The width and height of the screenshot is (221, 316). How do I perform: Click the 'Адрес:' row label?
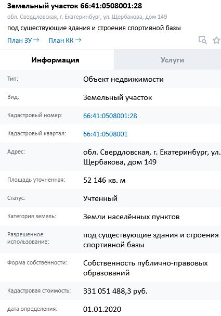pyautogui.click(x=16, y=151)
